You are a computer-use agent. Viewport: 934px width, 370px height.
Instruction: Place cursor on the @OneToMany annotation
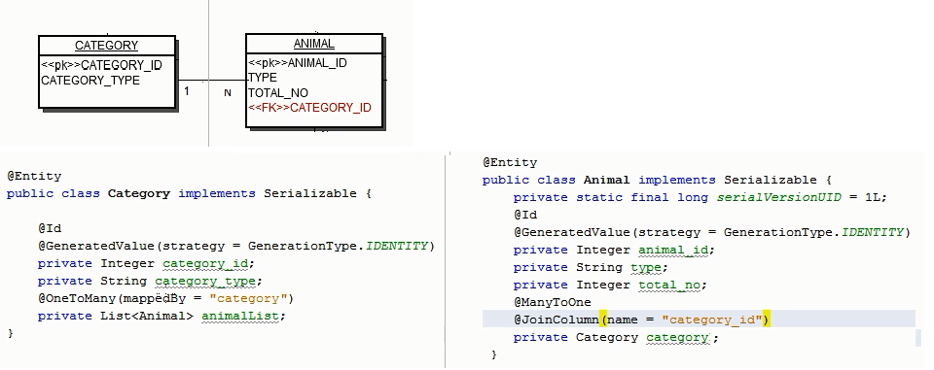point(78,298)
